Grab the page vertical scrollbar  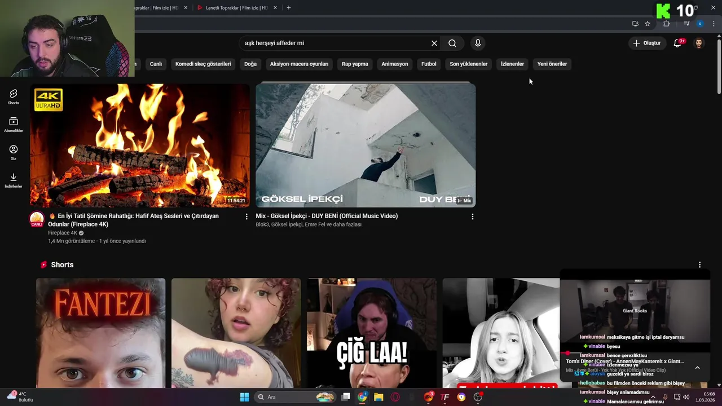[x=719, y=65]
